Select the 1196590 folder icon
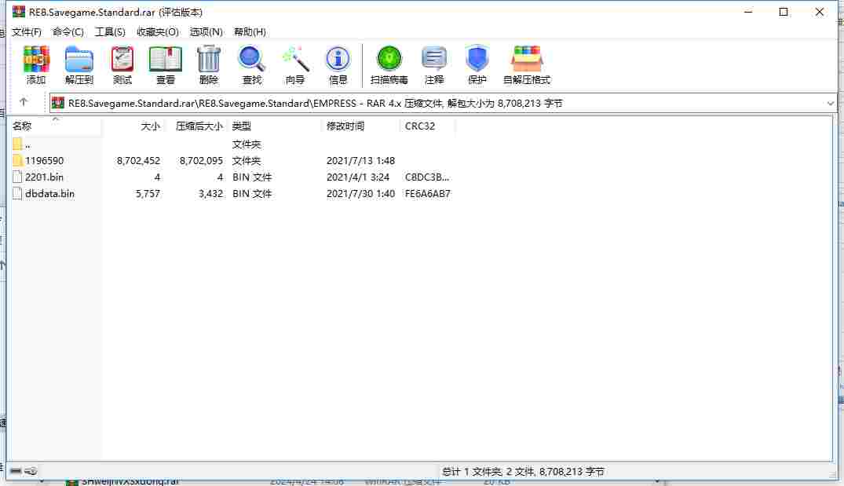Image resolution: width=844 pixels, height=486 pixels. tap(17, 160)
